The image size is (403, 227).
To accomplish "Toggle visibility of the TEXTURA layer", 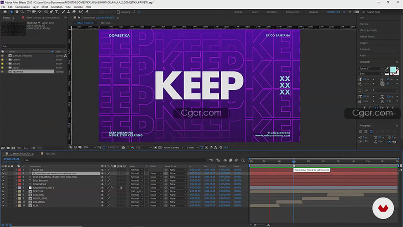I will 3,191.
